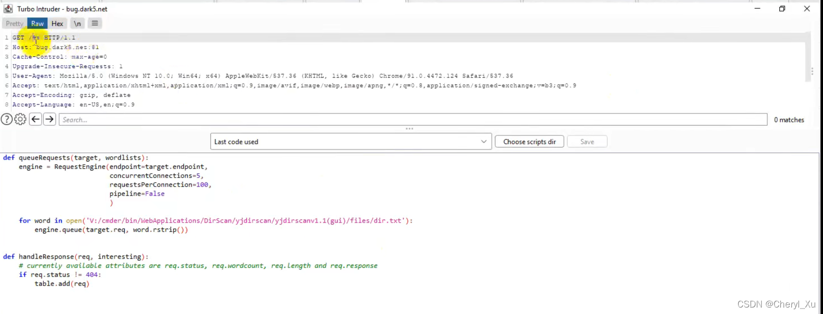Go to previous search match arrow
The image size is (823, 314).
tap(35, 119)
